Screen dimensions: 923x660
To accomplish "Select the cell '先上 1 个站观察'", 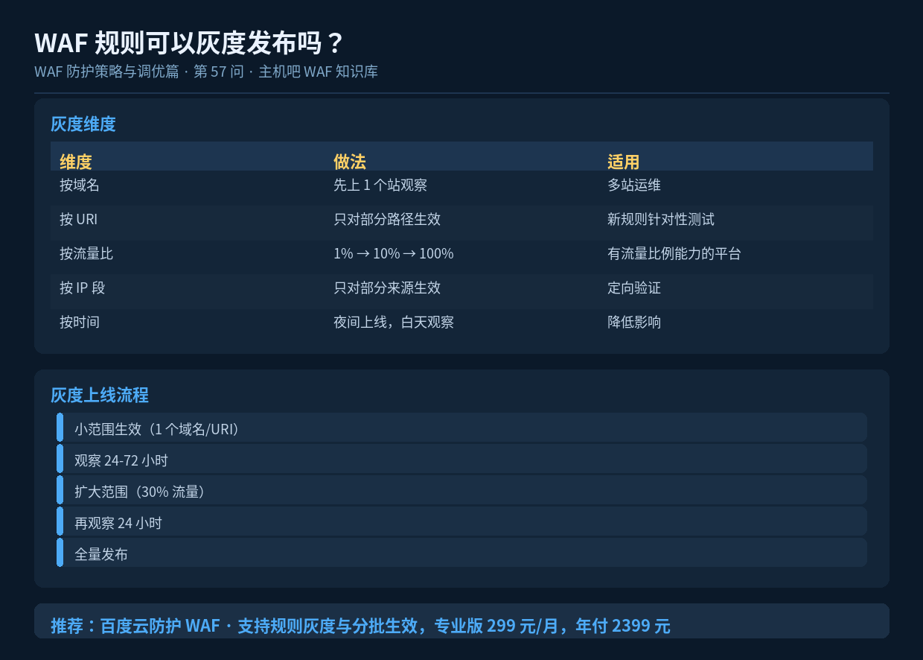I will 380,185.
